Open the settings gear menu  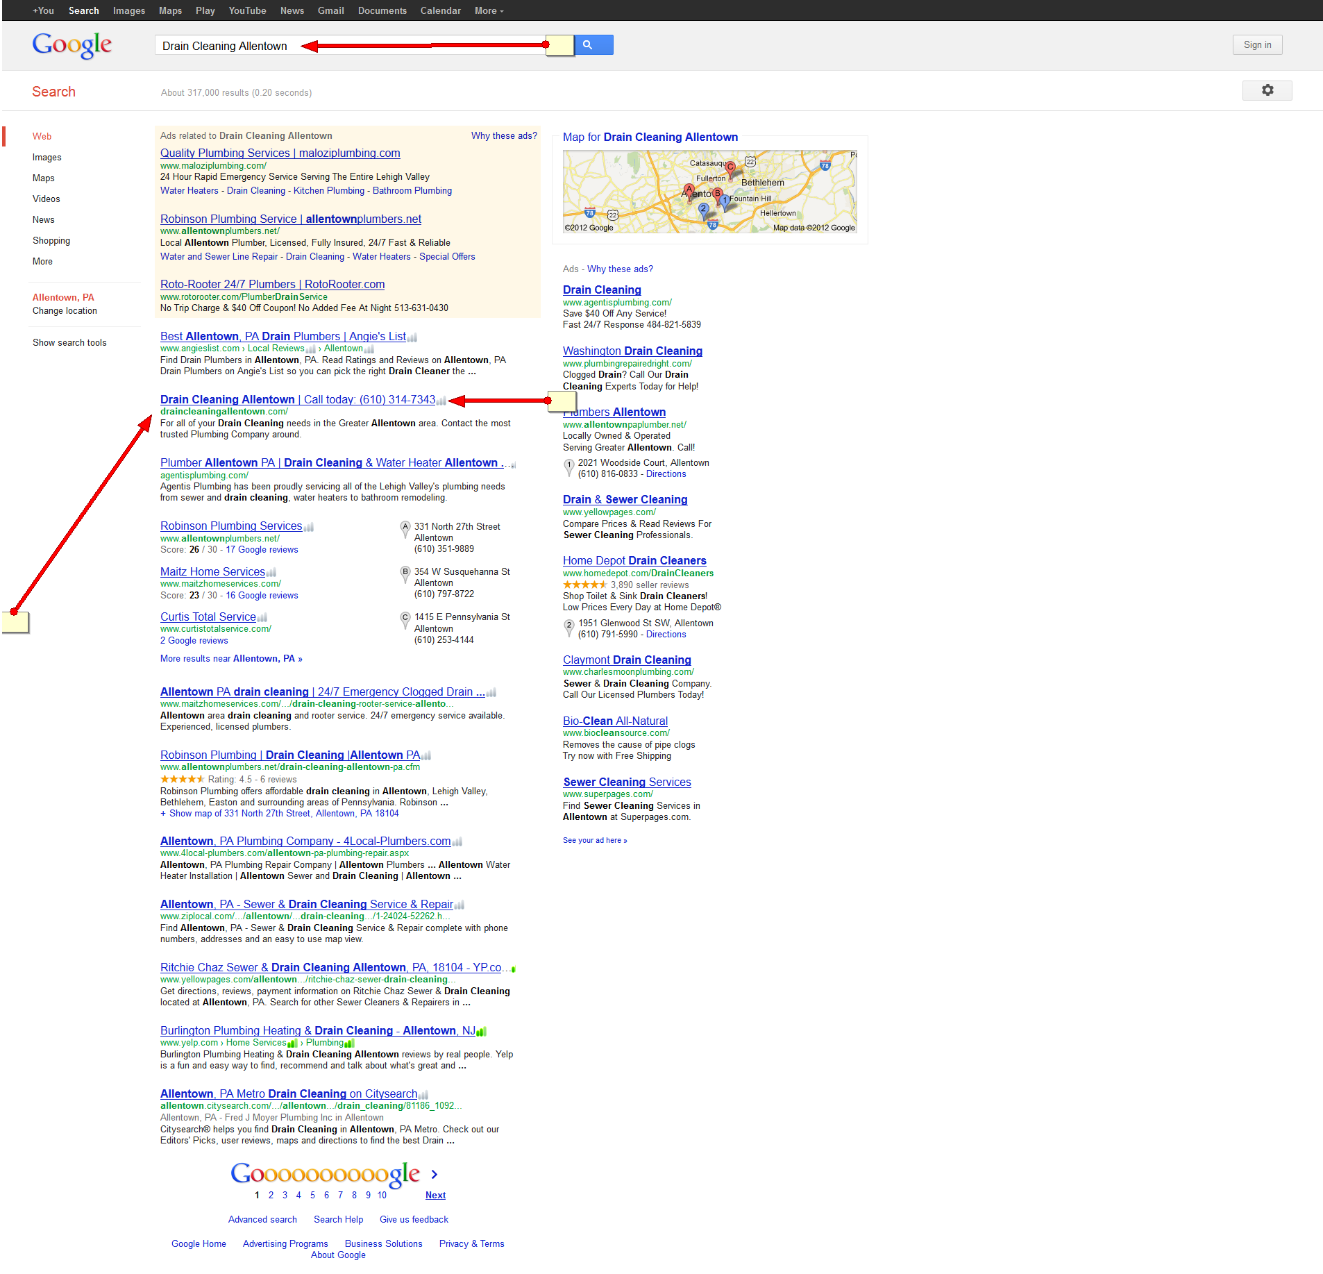point(1267,90)
